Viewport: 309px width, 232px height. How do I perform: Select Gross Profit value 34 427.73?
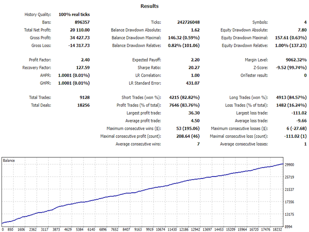click(80, 38)
